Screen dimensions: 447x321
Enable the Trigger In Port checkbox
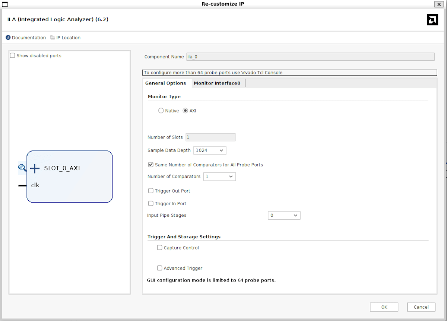[x=151, y=204]
